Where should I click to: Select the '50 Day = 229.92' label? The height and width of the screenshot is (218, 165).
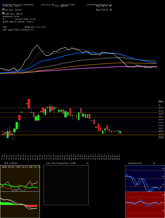14,10
